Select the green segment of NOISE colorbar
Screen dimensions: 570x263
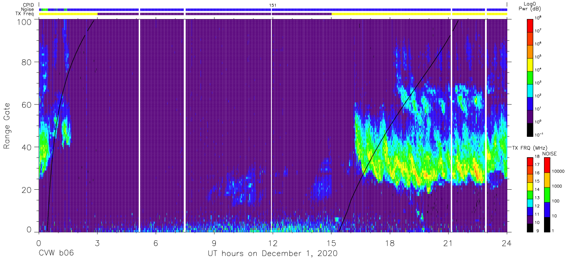(547, 195)
